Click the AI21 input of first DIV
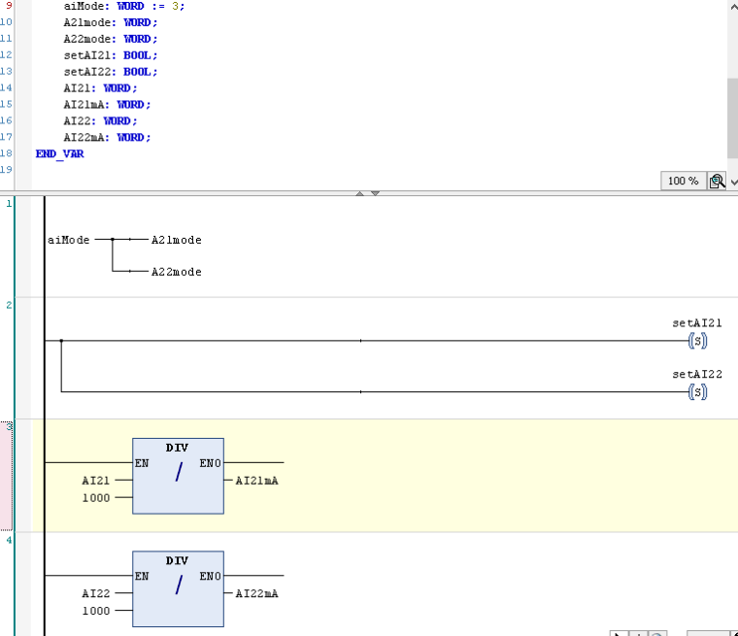738x636 pixels. (96, 481)
